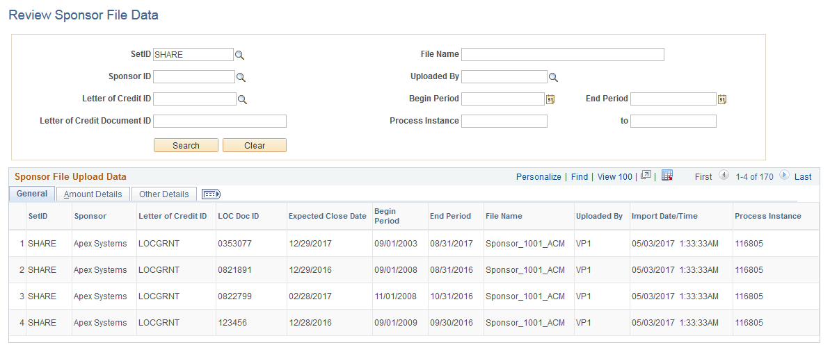Sort by the LOC Doc ID column header

(x=238, y=216)
